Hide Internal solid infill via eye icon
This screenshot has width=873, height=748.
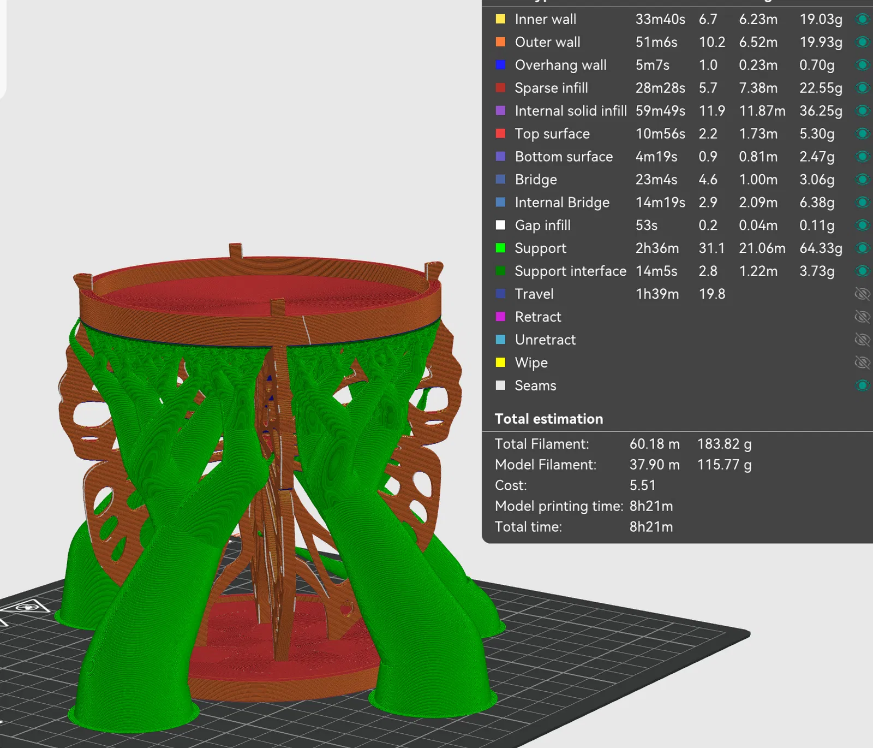(862, 111)
